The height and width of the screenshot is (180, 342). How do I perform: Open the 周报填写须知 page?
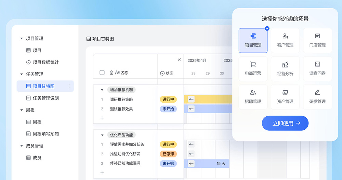tap(45, 134)
